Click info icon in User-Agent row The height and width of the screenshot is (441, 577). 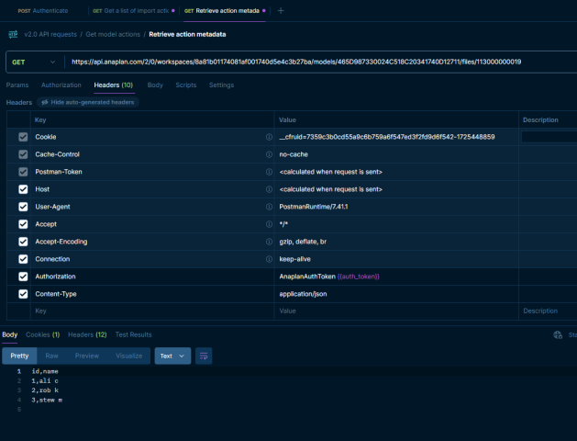pyautogui.click(x=269, y=207)
